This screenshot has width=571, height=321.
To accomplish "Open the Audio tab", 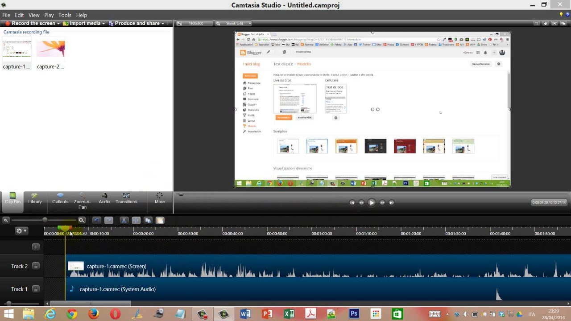I will [x=104, y=199].
